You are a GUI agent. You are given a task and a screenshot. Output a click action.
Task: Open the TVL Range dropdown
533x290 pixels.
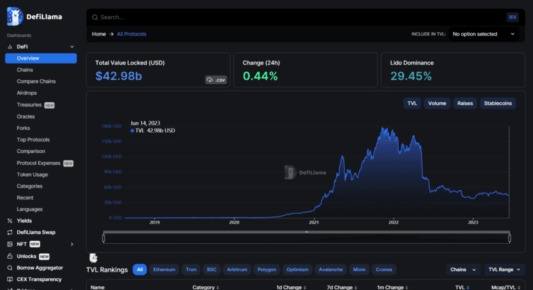point(504,269)
